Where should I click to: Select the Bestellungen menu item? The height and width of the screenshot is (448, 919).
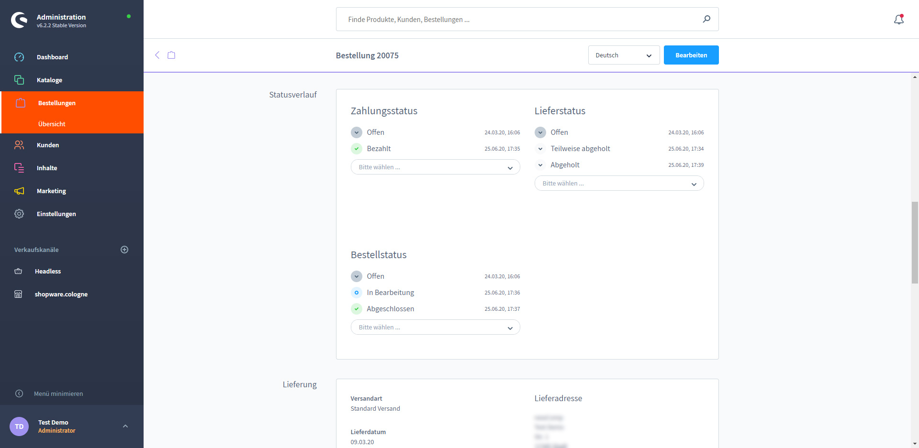tap(72, 103)
